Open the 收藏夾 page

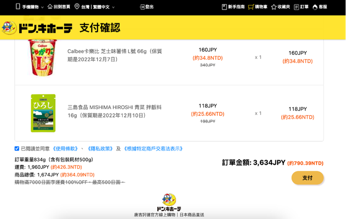click(x=284, y=7)
